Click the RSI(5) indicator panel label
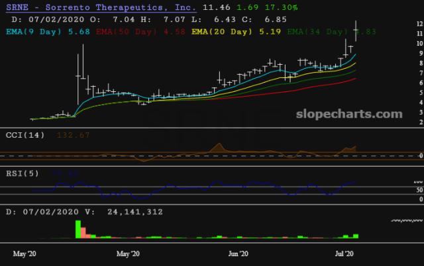Image resolution: width=424 pixels, height=266 pixels. [23, 175]
